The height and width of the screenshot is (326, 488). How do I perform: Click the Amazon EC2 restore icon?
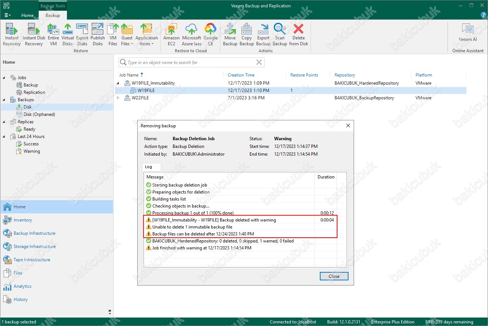pyautogui.click(x=171, y=34)
